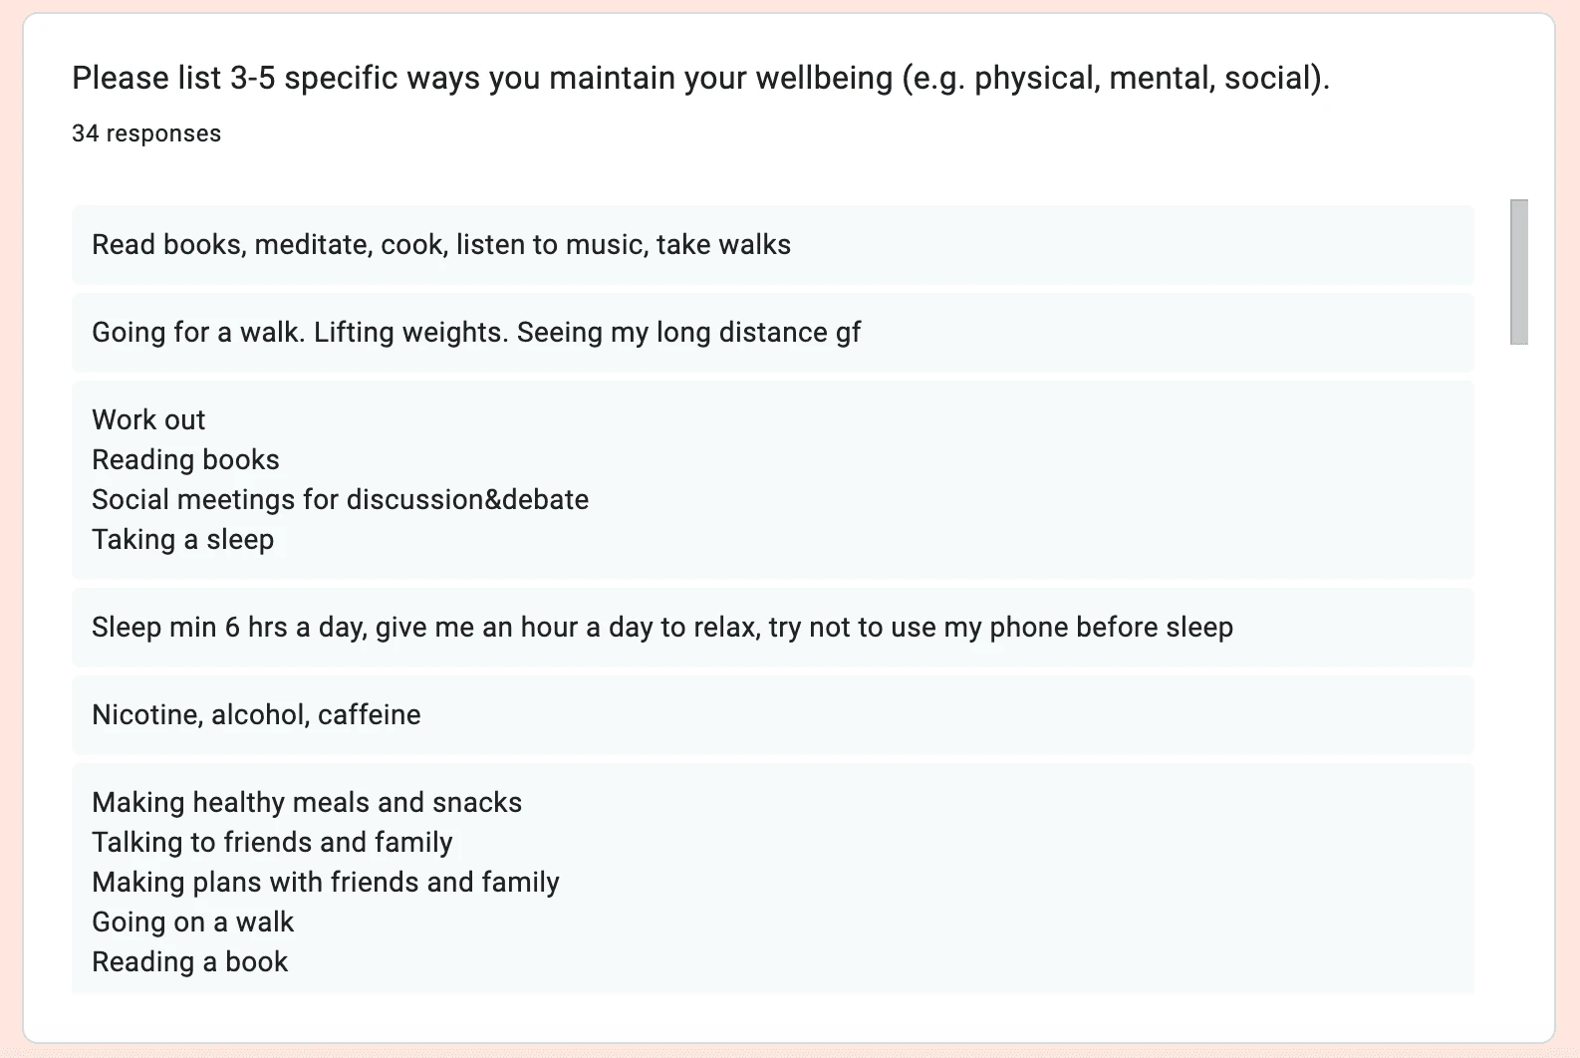This screenshot has height=1058, width=1580.
Task: Click the "Taking a sleep" response line
Action: click(182, 540)
